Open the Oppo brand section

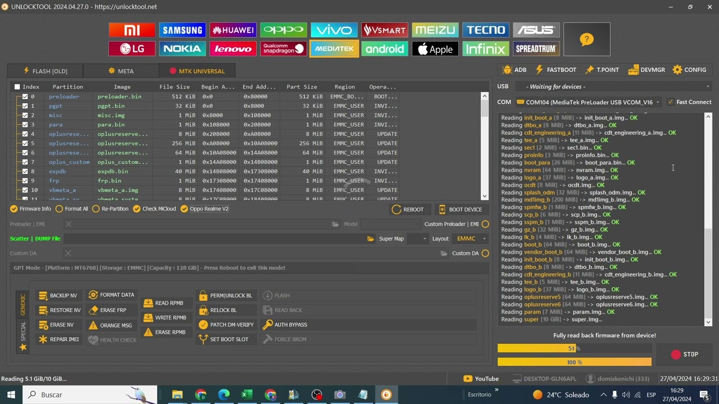pos(284,30)
